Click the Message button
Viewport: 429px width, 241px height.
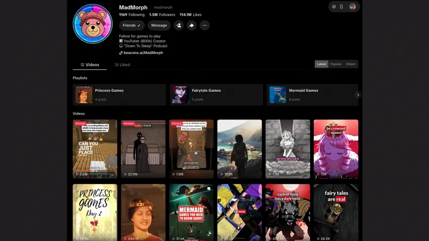tap(159, 25)
